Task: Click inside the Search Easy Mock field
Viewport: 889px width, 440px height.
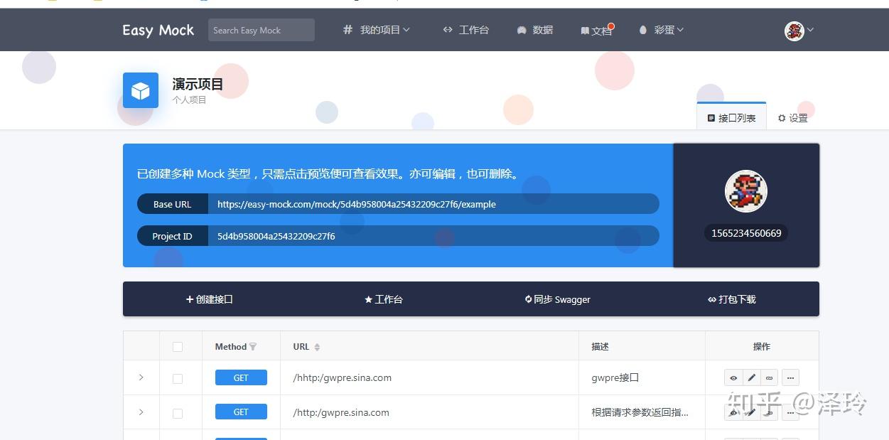Action: pos(260,30)
